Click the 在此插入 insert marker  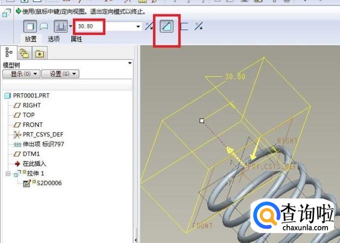click(x=34, y=163)
